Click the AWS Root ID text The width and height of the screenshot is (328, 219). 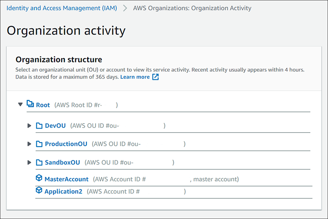[x=86, y=105]
